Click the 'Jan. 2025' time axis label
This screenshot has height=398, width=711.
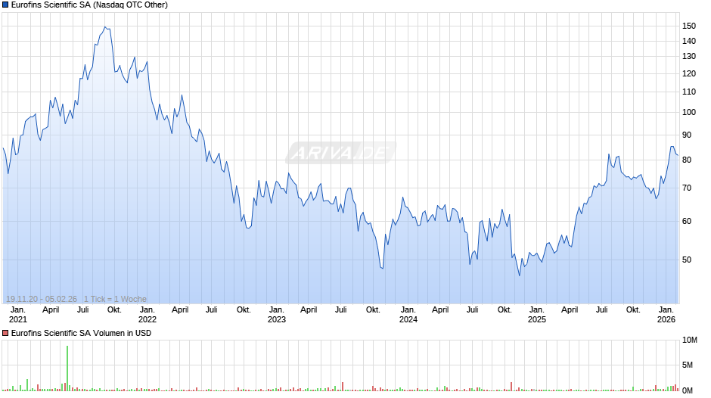point(537,315)
